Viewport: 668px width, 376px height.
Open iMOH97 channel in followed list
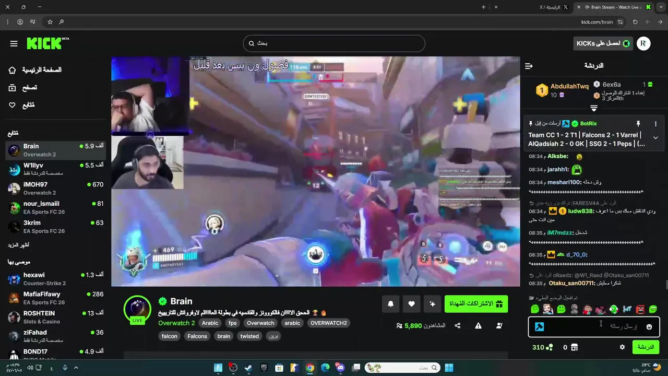[56, 189]
